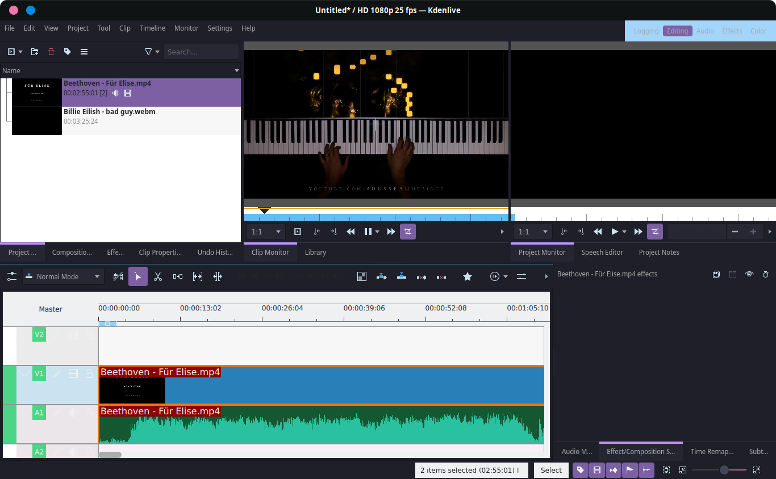Screen dimensions: 776x479
Task: Switch to the Project Monitor tab
Action: 542,252
